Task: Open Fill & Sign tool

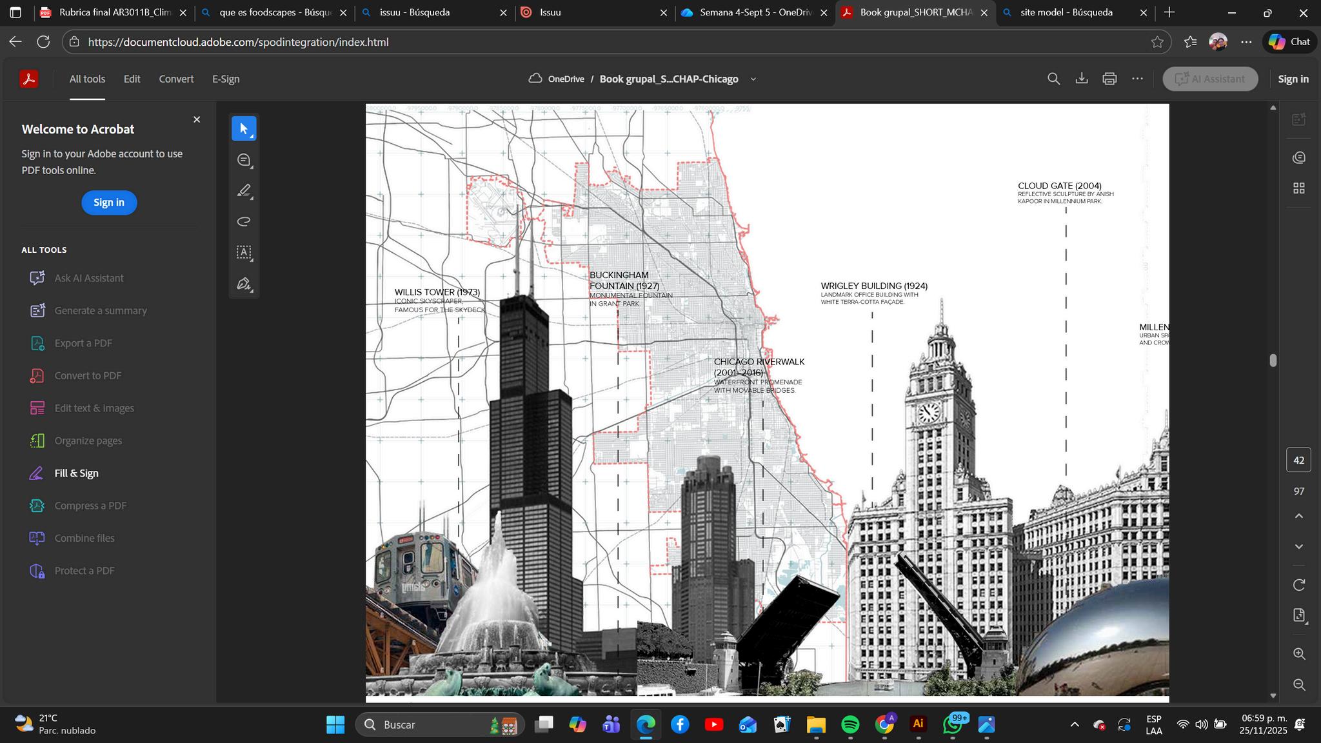Action: point(76,473)
